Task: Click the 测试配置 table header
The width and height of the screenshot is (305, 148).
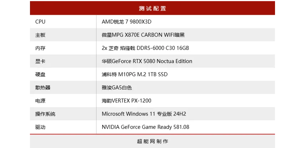Action: (152, 8)
